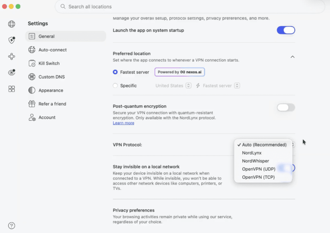Click the Learn more link
The image size is (330, 233).
pos(123,123)
